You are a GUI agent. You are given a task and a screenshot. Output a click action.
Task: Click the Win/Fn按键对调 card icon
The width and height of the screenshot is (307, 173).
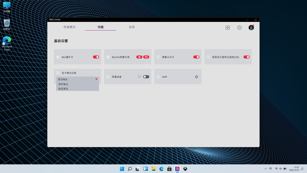(x=108, y=57)
